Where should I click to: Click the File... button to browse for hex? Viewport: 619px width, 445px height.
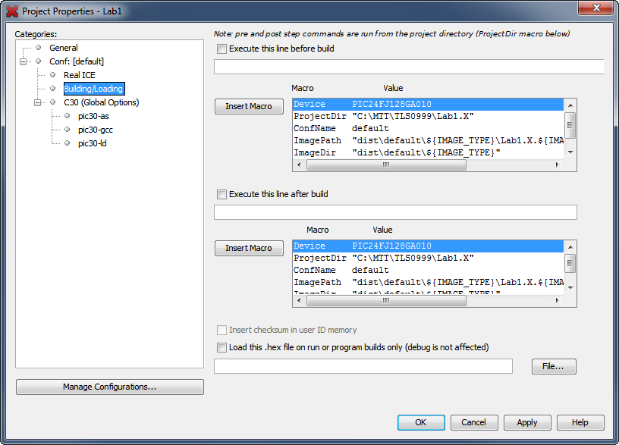pyautogui.click(x=553, y=366)
